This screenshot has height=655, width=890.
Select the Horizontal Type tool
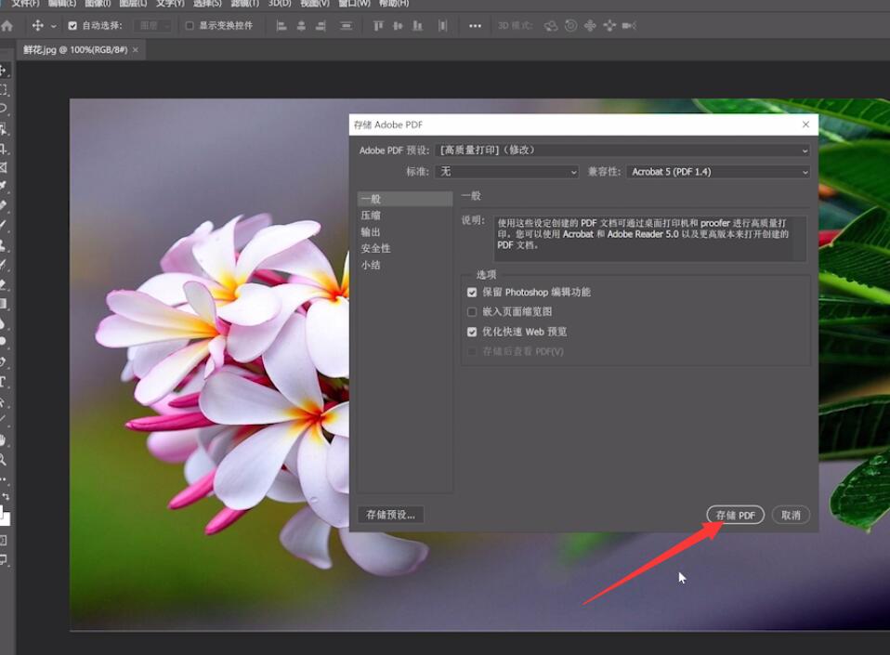tap(4, 382)
